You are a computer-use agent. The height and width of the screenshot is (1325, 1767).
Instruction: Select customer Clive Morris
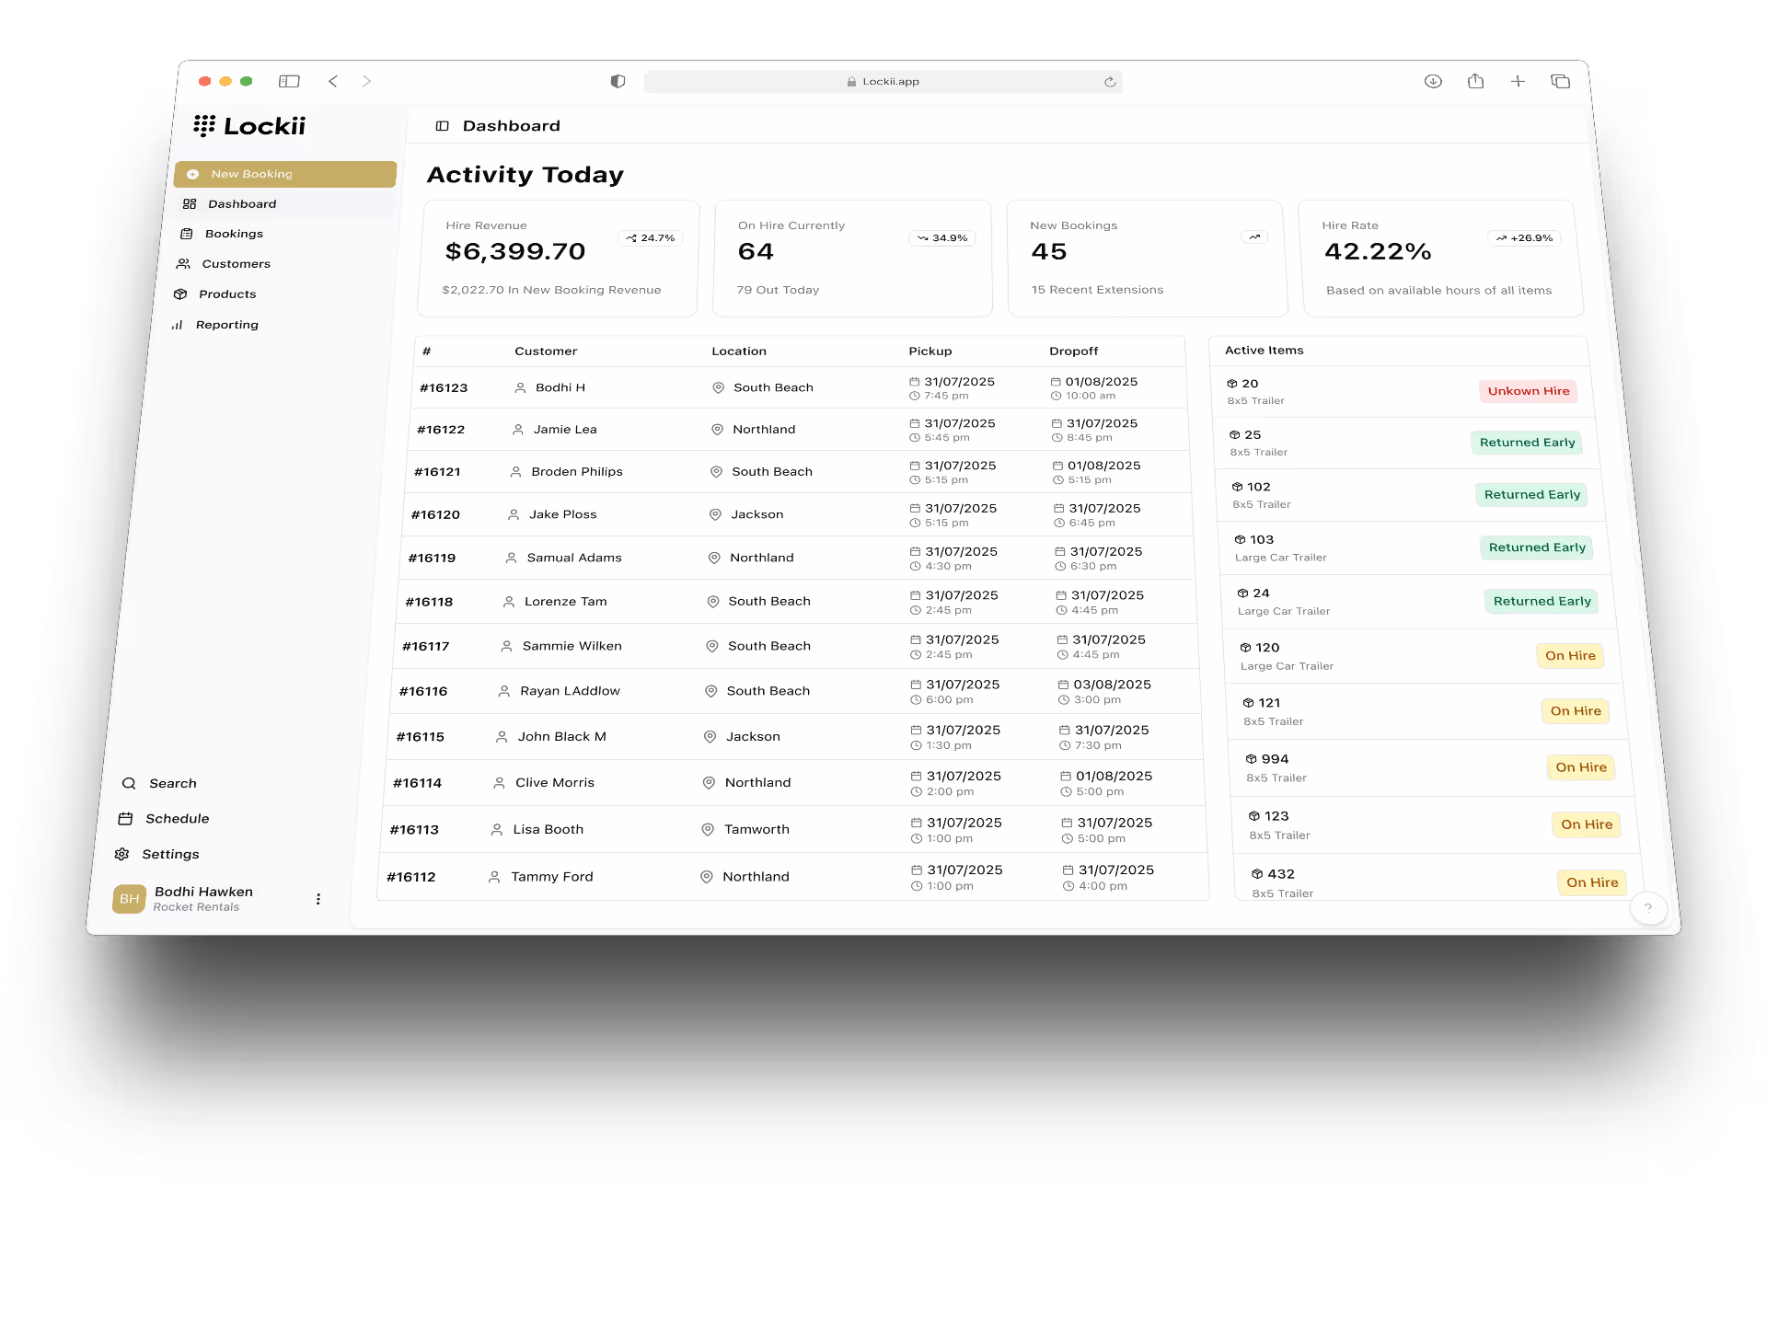pyautogui.click(x=555, y=783)
